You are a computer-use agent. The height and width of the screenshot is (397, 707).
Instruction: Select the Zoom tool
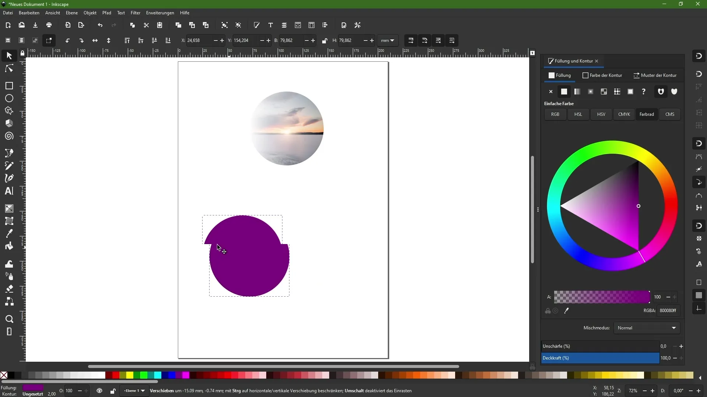click(9, 319)
